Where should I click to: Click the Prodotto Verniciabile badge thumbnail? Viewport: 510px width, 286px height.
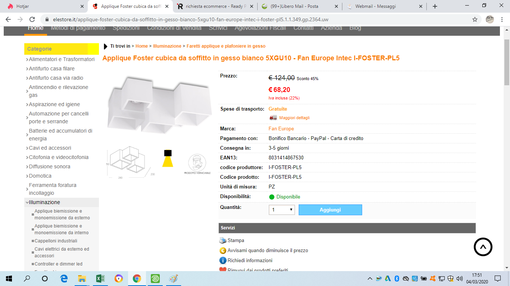pyautogui.click(x=197, y=164)
